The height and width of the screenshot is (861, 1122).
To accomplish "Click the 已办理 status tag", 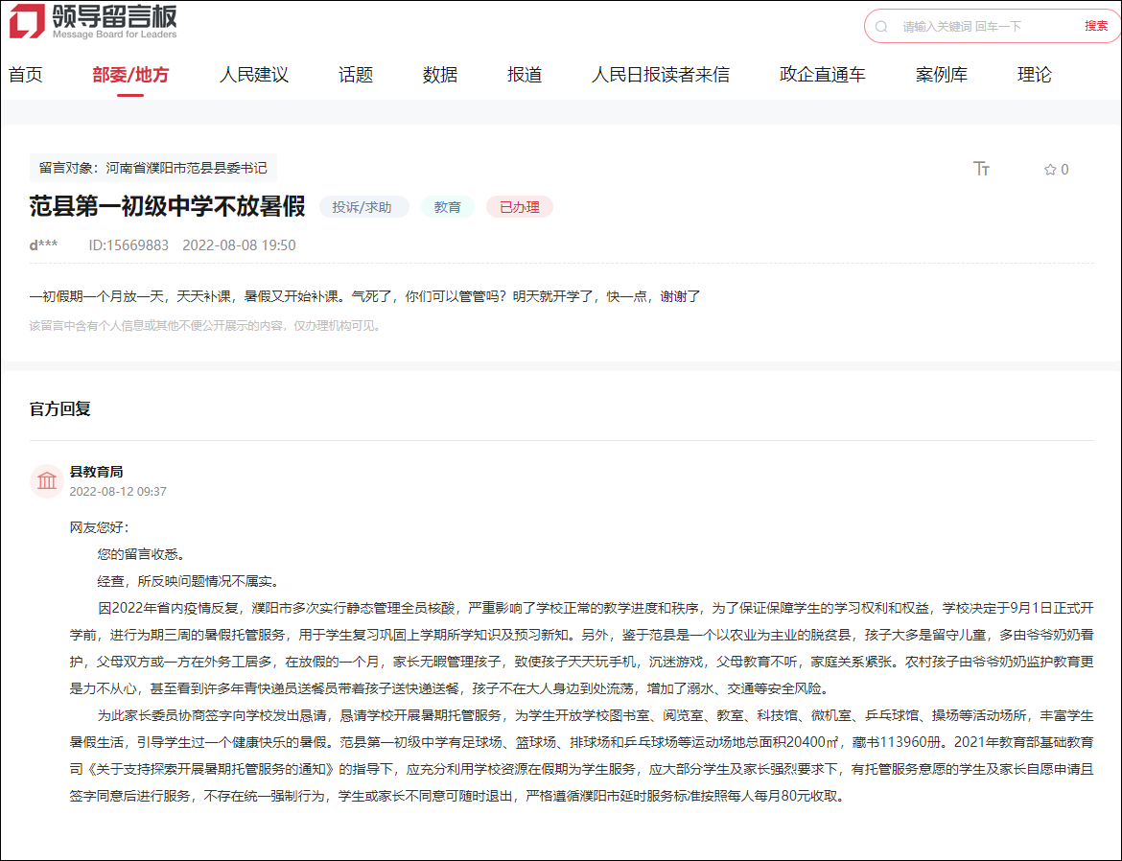I will tap(519, 206).
